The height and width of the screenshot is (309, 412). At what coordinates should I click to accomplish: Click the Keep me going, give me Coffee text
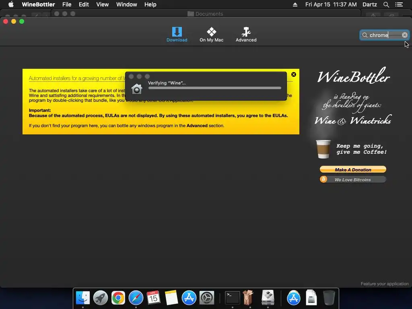(x=361, y=149)
